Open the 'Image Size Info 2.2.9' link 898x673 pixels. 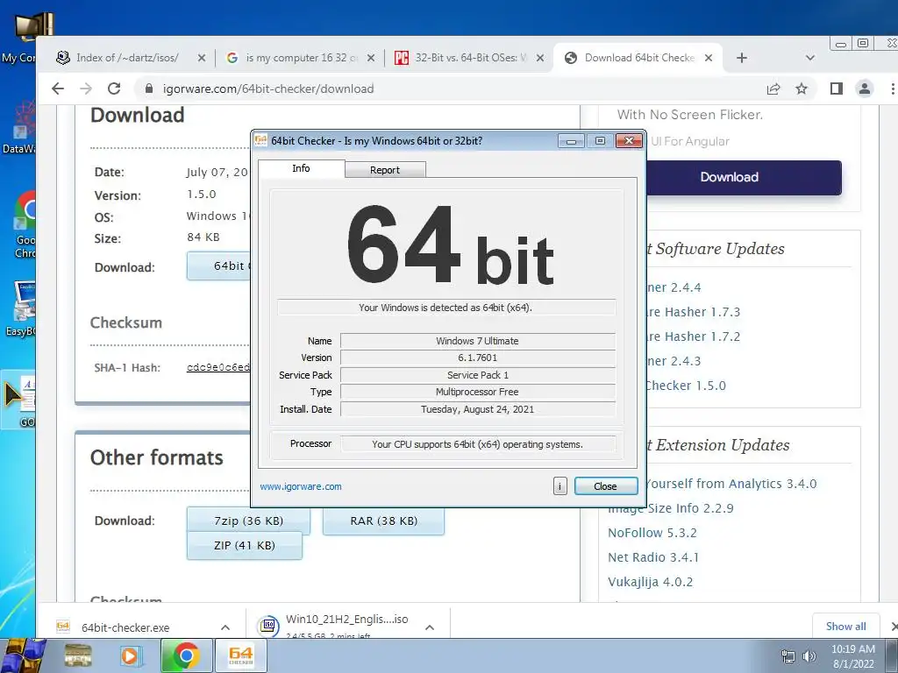coord(671,508)
